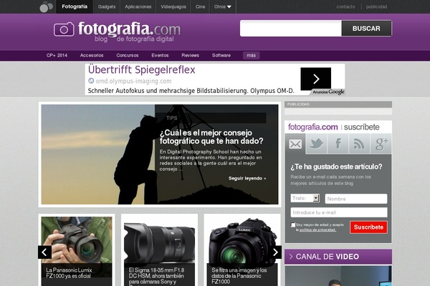430x286 pixels.
Task: Open the Facebook subscribe icon
Action: 338,144
